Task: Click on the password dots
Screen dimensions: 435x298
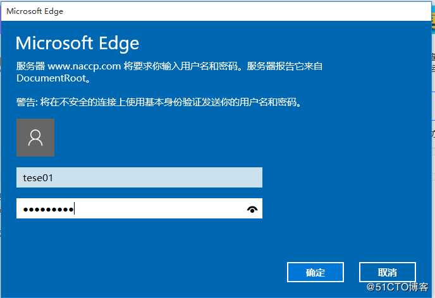Action: tap(49, 210)
